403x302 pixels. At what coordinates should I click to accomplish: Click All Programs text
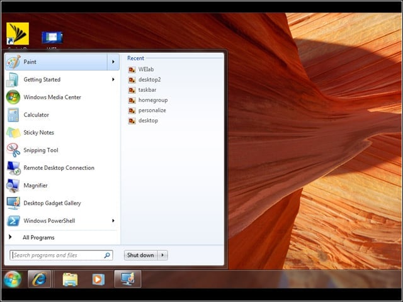[x=38, y=238]
